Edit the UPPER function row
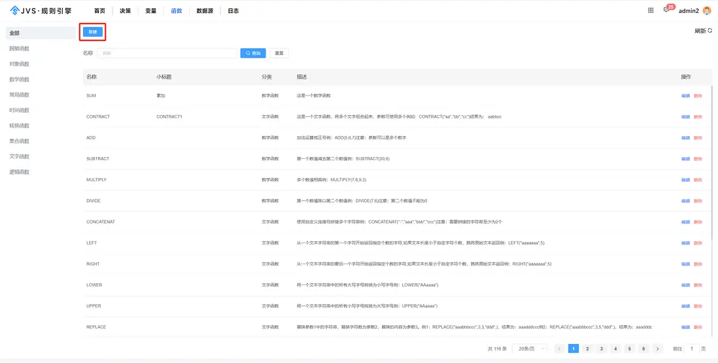The height and width of the screenshot is (363, 718). pyautogui.click(x=685, y=306)
